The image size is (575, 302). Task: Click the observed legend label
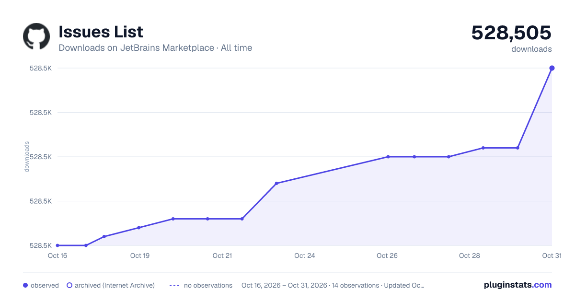point(45,285)
